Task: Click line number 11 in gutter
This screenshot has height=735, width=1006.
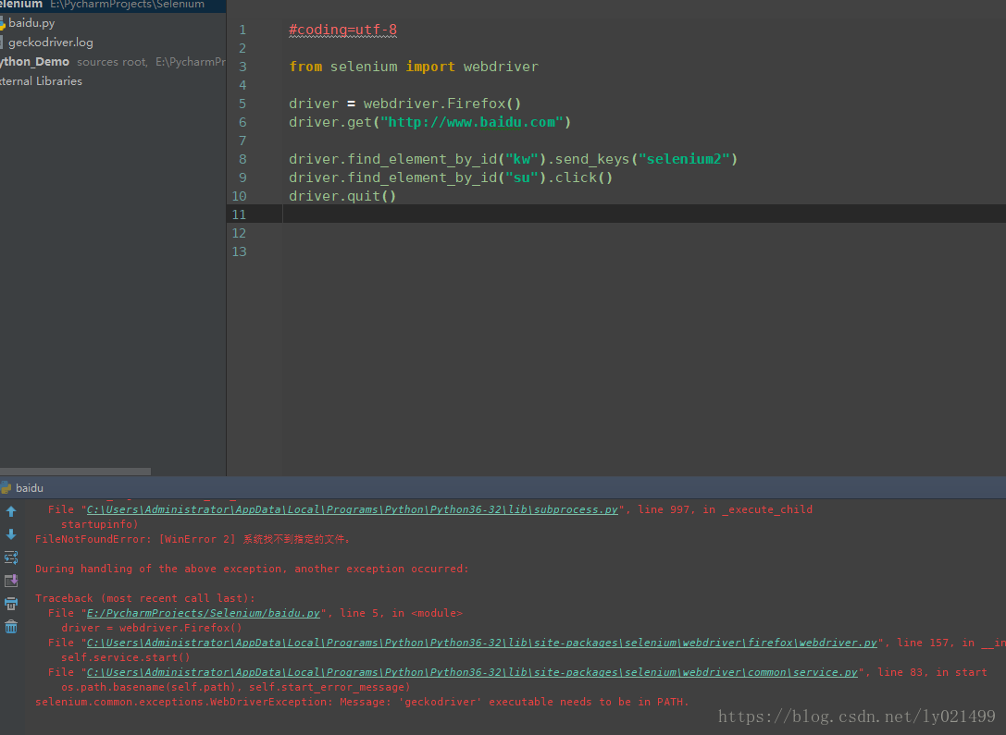Action: (239, 214)
